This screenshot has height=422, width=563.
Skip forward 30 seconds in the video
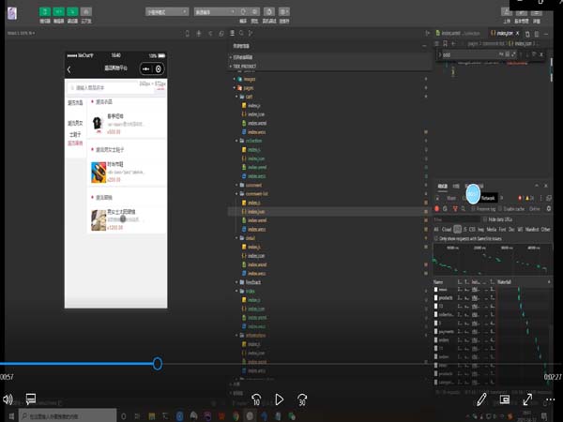click(x=303, y=399)
